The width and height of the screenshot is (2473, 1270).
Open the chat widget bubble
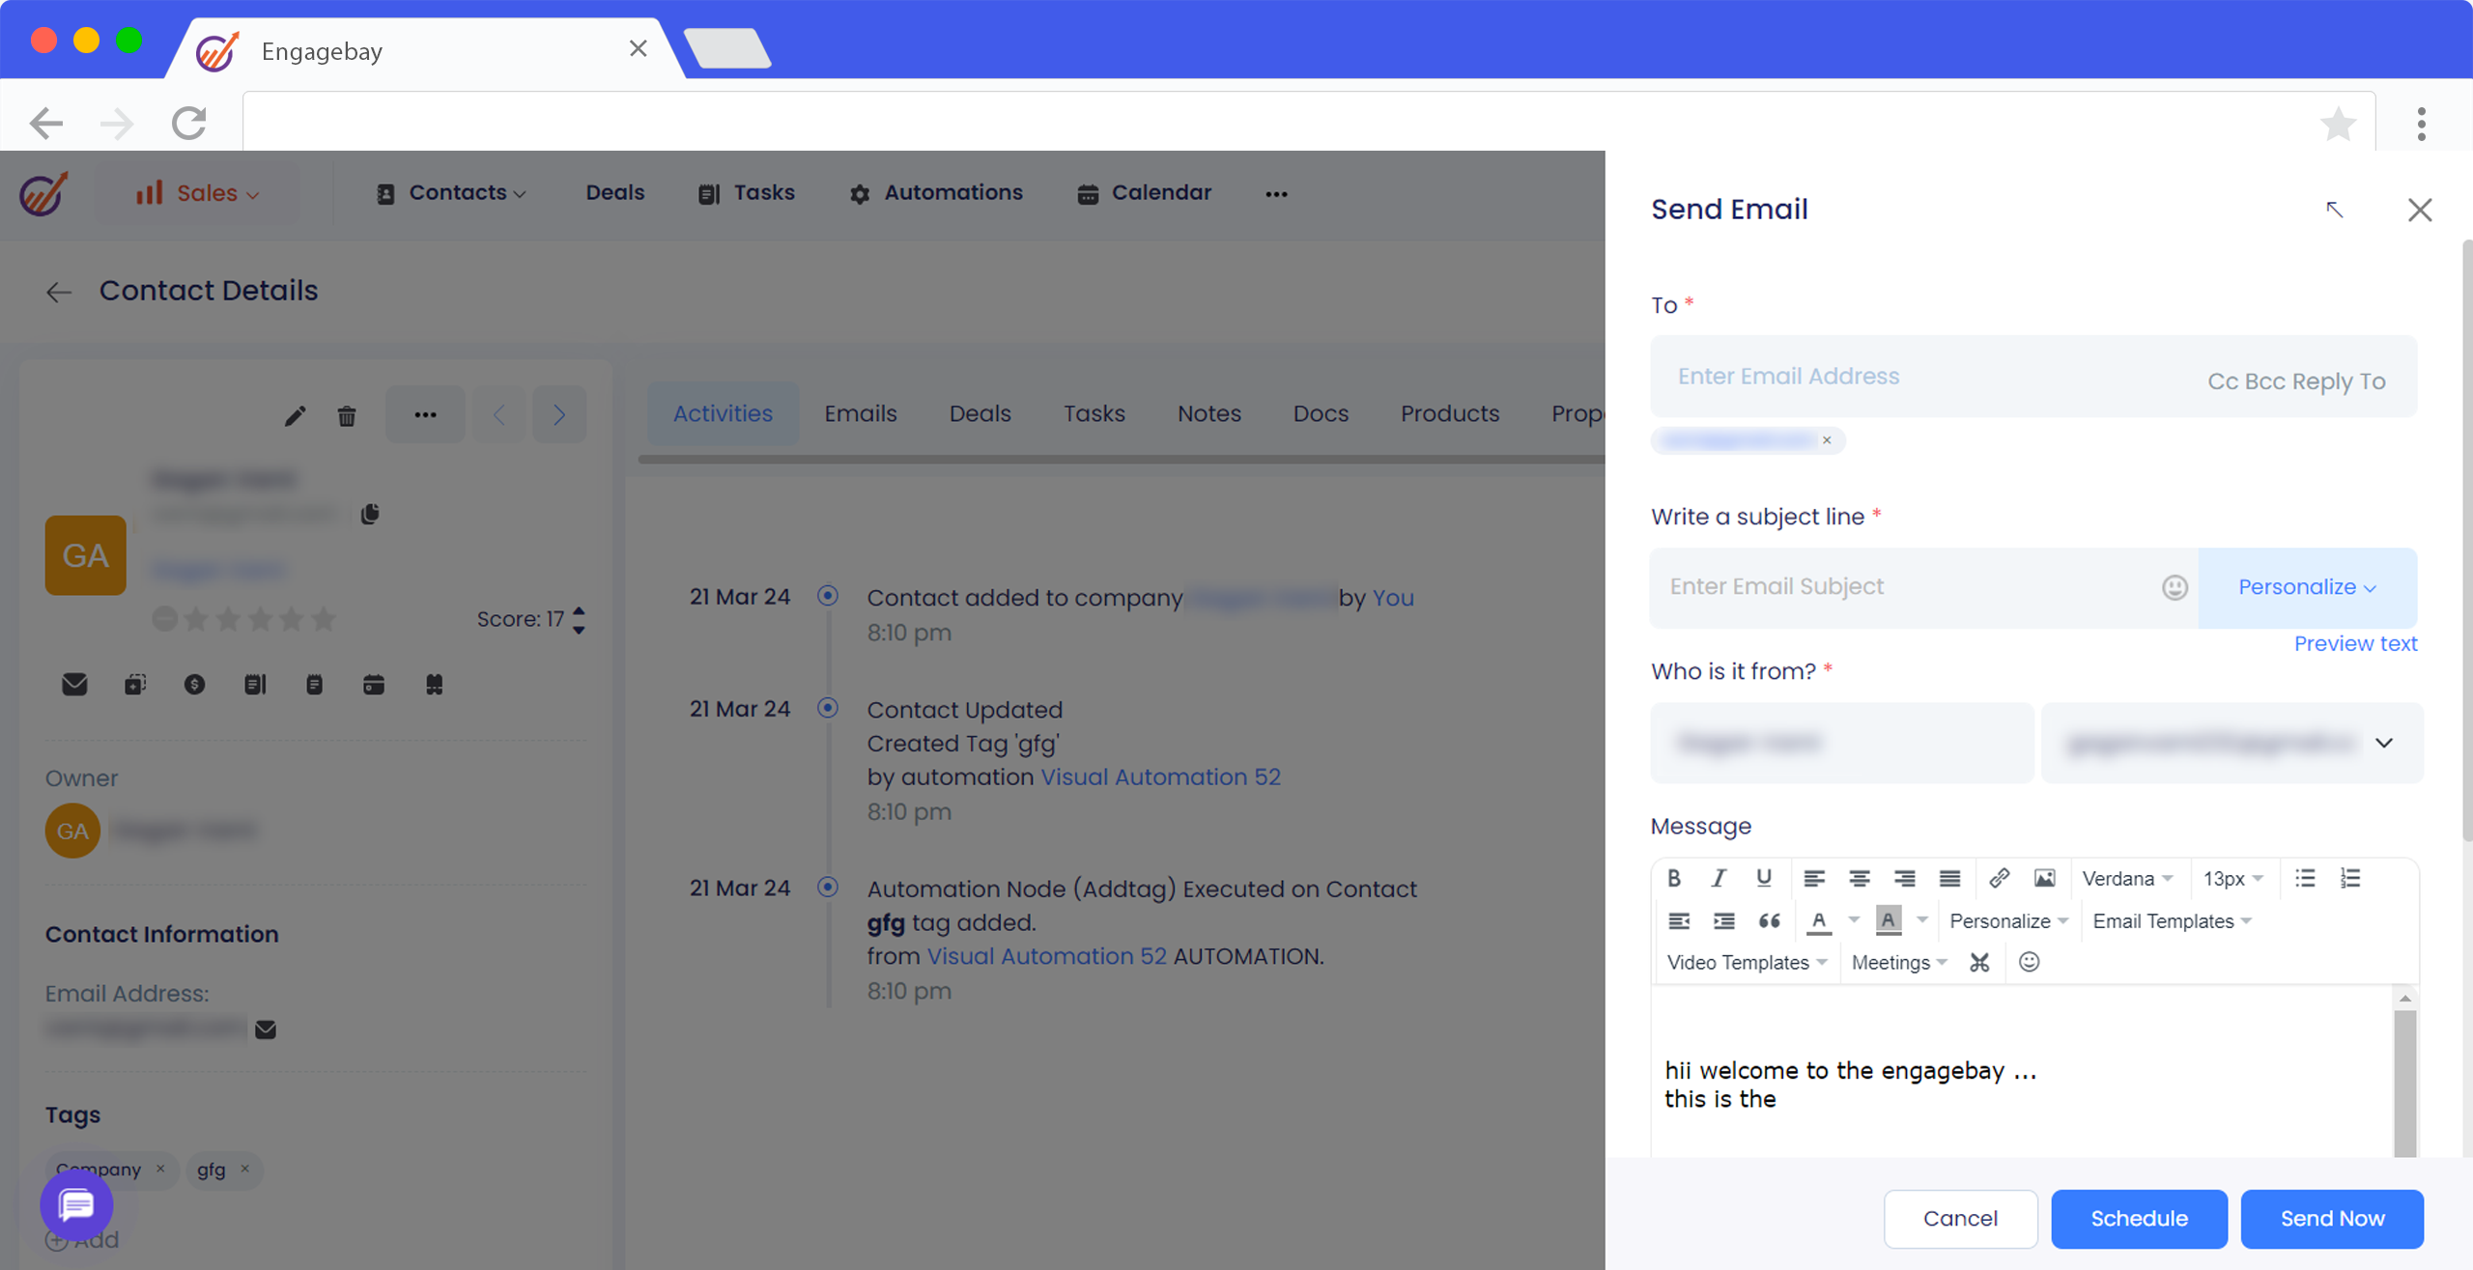[x=76, y=1204]
